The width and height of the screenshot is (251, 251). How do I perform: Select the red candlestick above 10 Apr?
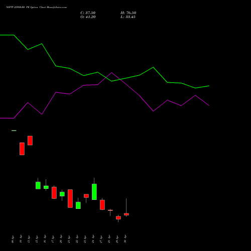[22, 149]
